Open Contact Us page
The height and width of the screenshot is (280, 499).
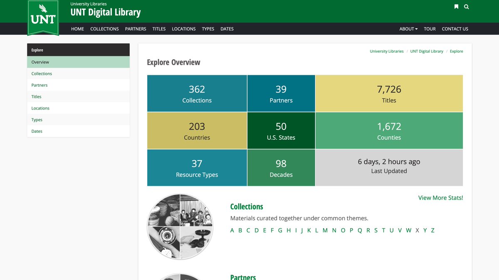(455, 29)
